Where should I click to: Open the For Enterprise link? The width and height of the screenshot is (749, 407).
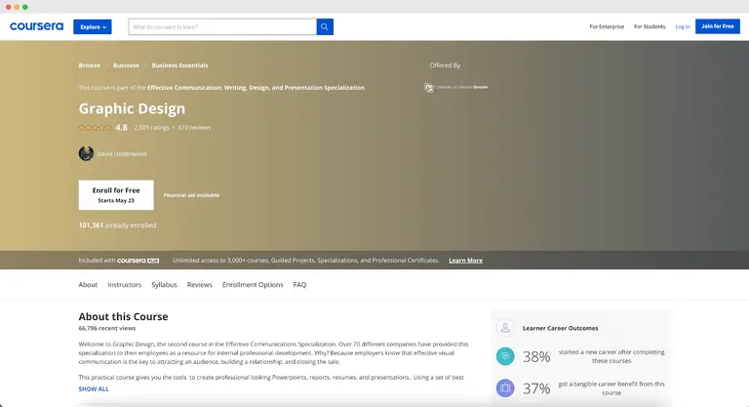point(607,26)
